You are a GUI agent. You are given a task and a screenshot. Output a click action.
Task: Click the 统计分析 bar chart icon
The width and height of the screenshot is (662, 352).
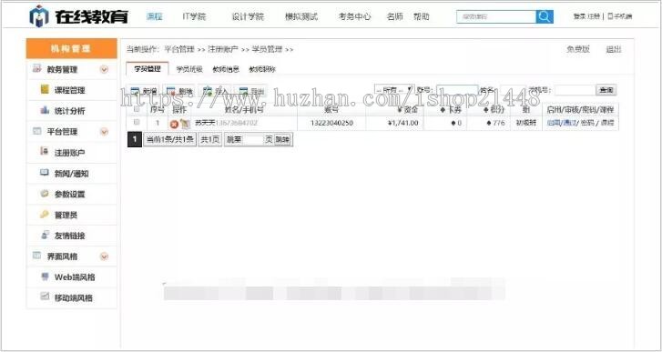pyautogui.click(x=45, y=110)
